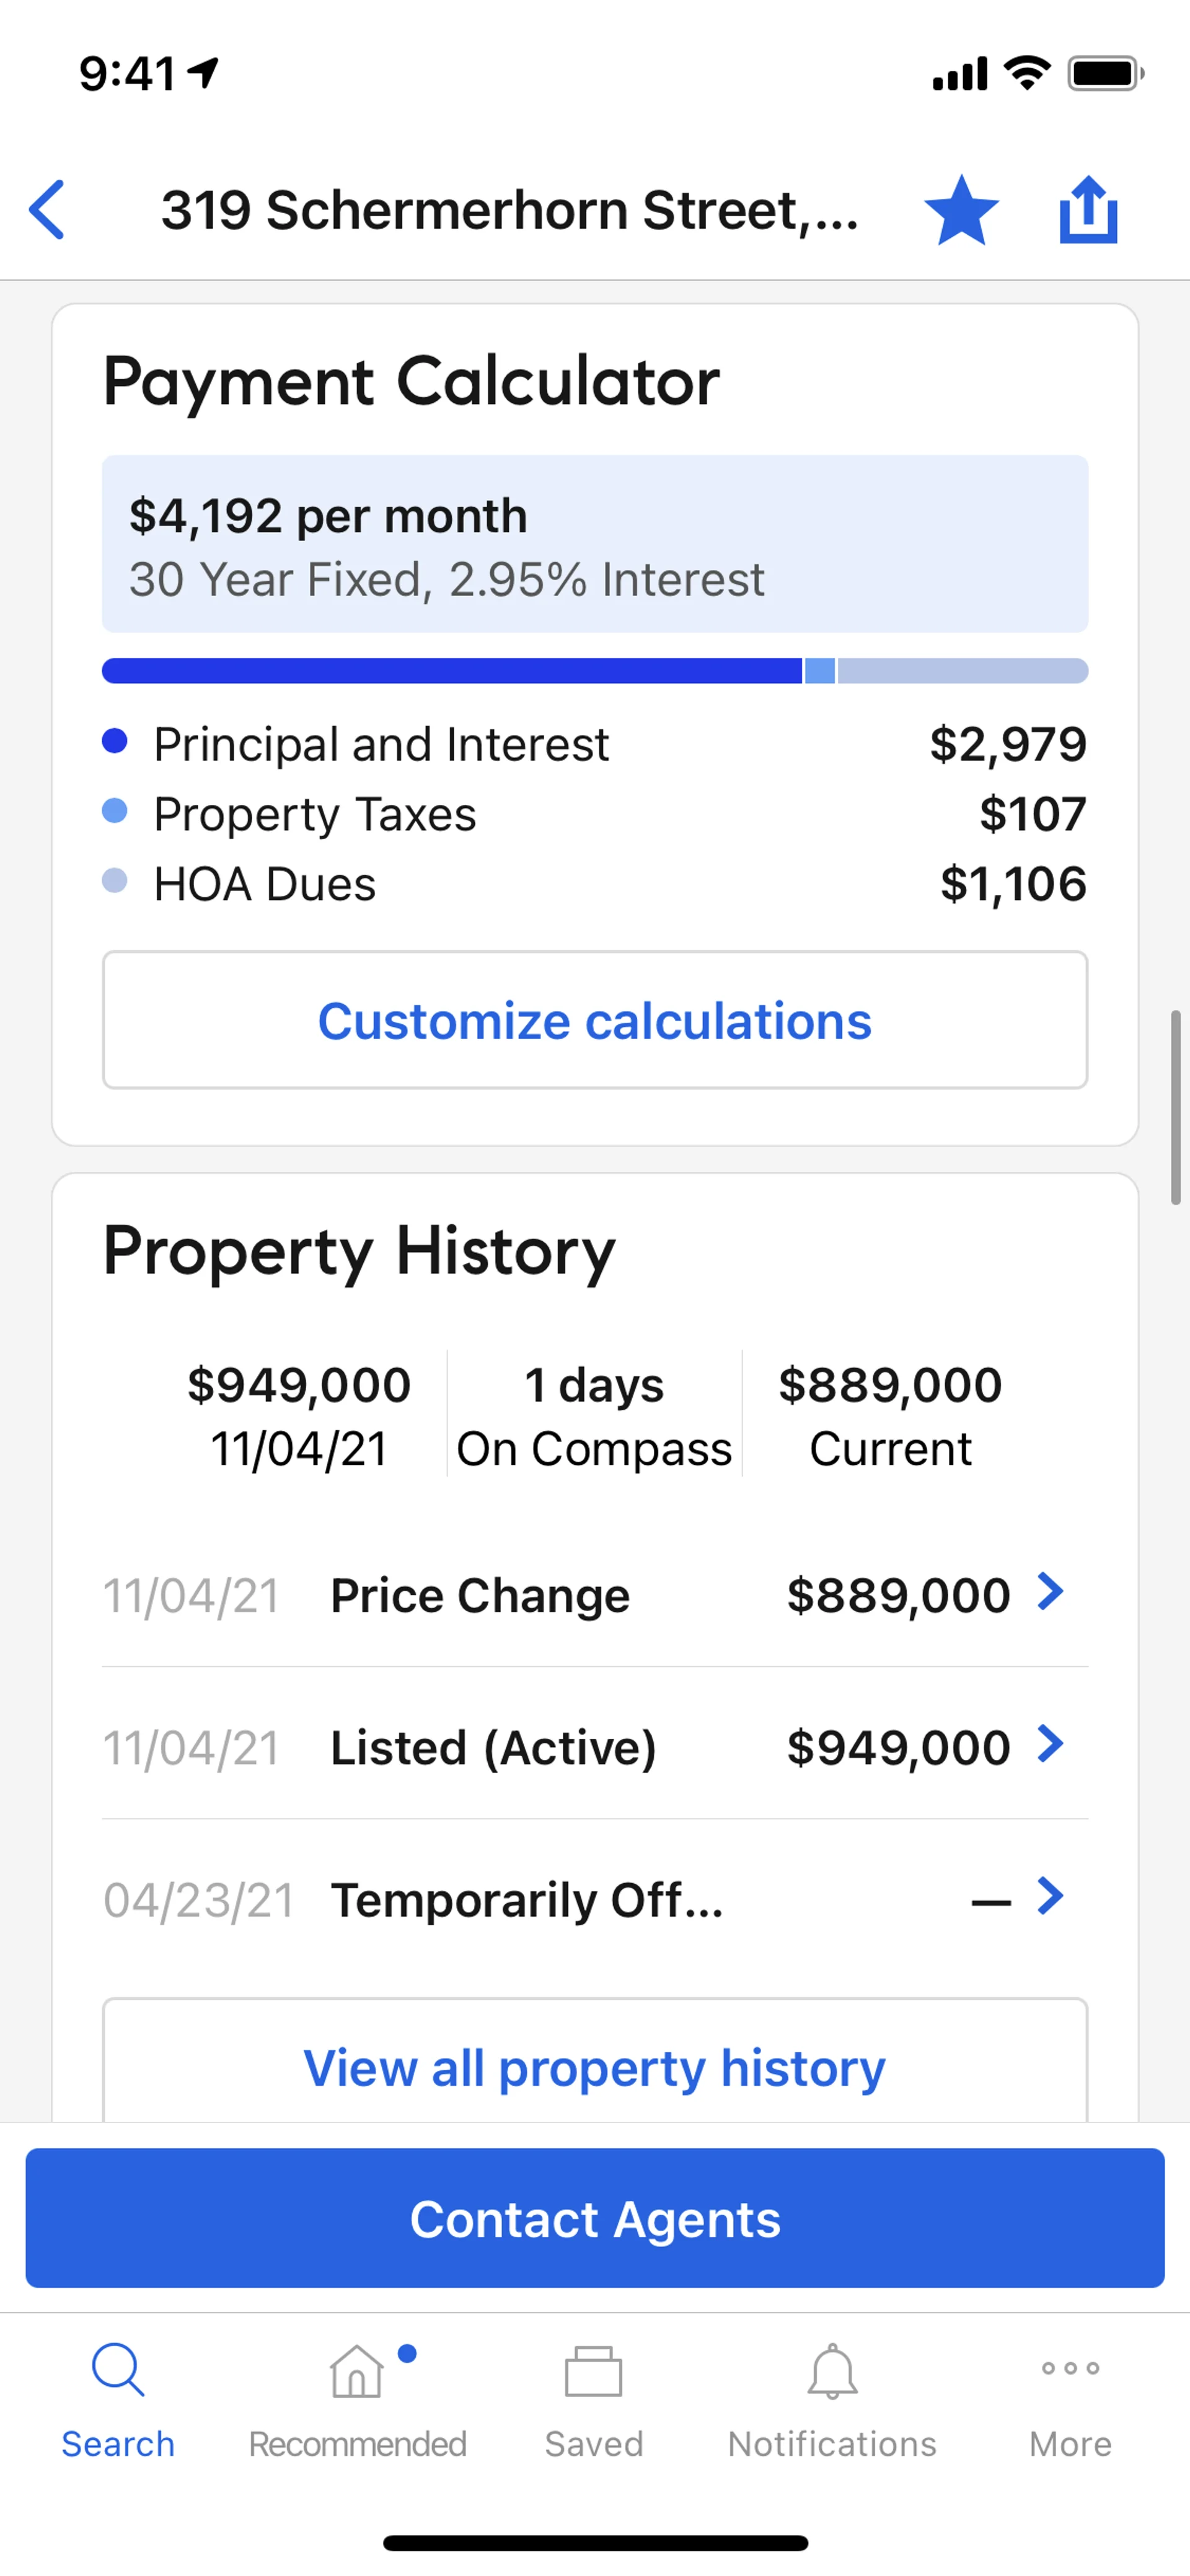Toggle the favorite star for this listing

tap(961, 210)
